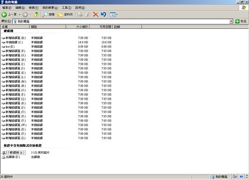The width and height of the screenshot is (249, 180).
Task: Open the Back button history dropdown arrow
Action: pos(19,15)
